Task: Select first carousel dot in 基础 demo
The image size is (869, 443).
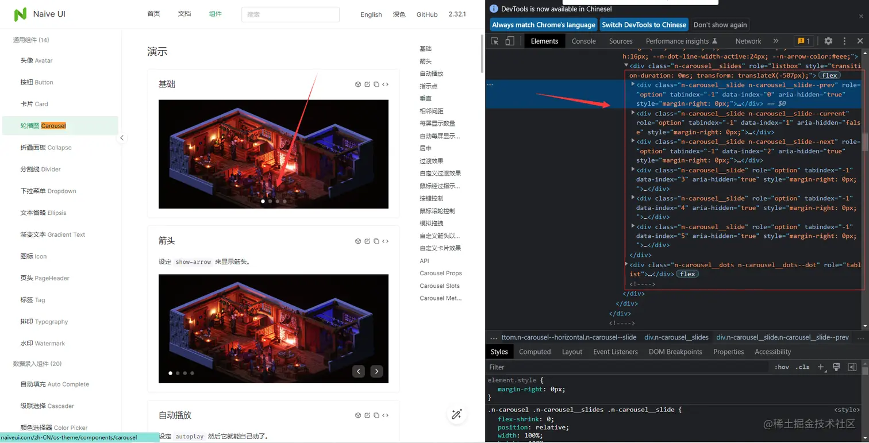Action: tap(263, 201)
